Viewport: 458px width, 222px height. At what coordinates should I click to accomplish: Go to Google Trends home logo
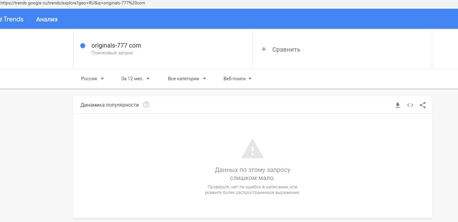[x=12, y=19]
